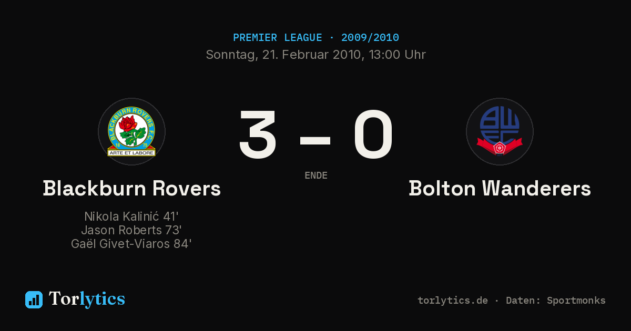631x331 pixels.
Task: Click goal scorer Jason Roberts 73'
Action: (x=131, y=230)
